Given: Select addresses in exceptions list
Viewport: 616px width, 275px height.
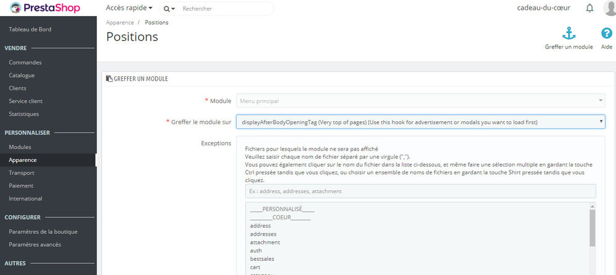Looking at the screenshot, I should coord(263,234).
